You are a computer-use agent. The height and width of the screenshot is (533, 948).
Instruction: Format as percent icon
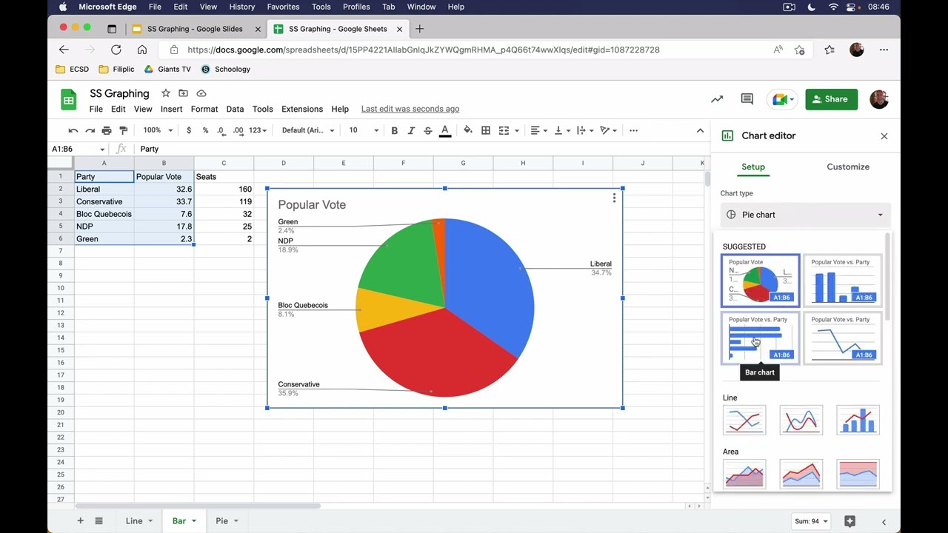pyautogui.click(x=205, y=130)
